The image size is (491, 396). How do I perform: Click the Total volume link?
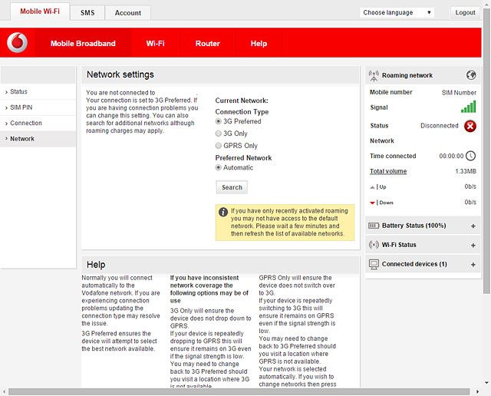pyautogui.click(x=388, y=171)
